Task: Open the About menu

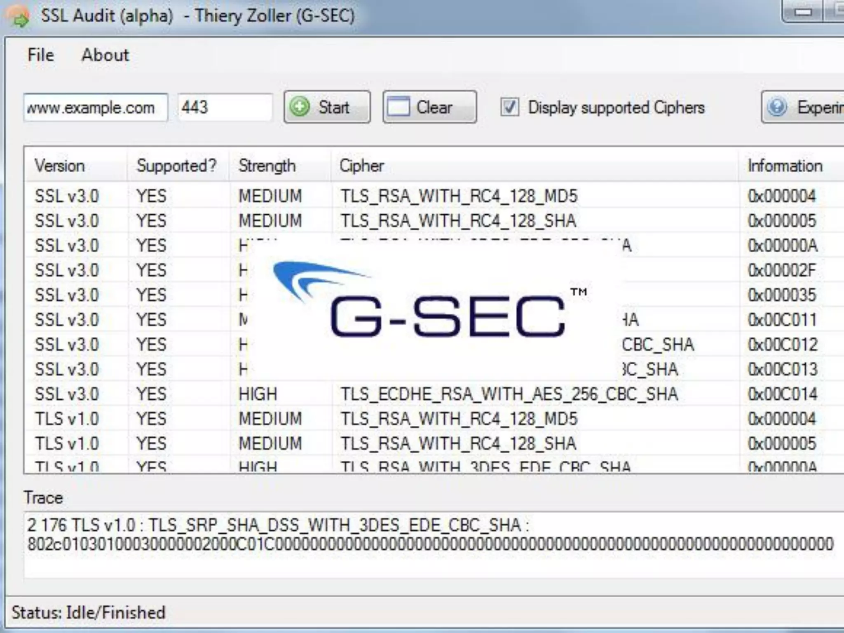Action: (105, 55)
